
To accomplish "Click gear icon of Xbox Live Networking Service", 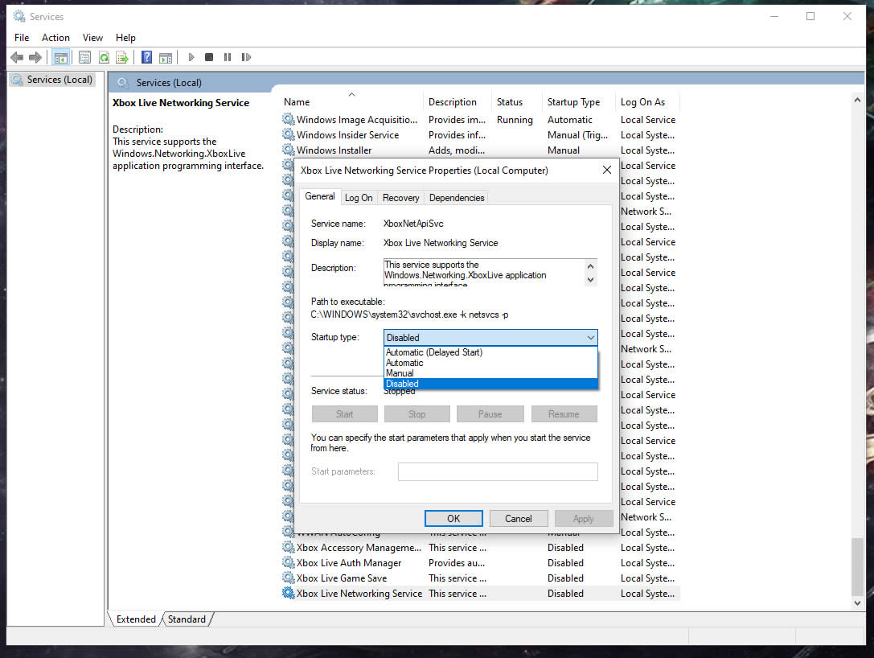I will (288, 594).
